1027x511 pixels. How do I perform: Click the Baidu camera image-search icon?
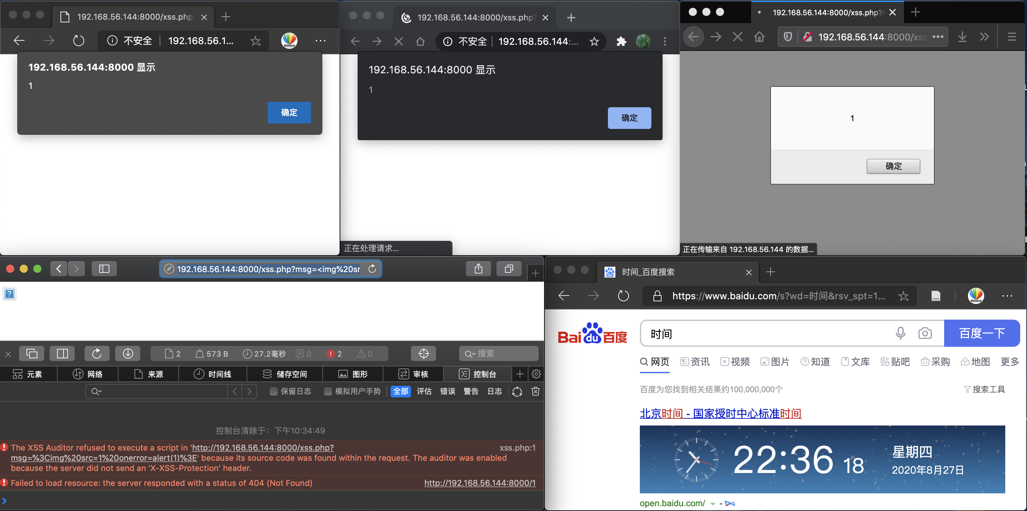point(924,333)
